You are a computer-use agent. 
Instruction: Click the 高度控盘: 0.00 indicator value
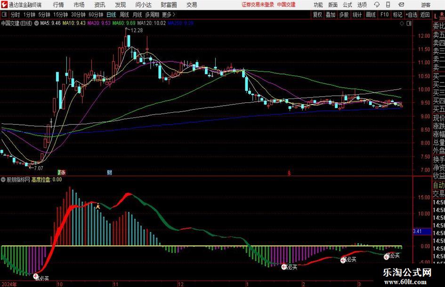point(47,180)
